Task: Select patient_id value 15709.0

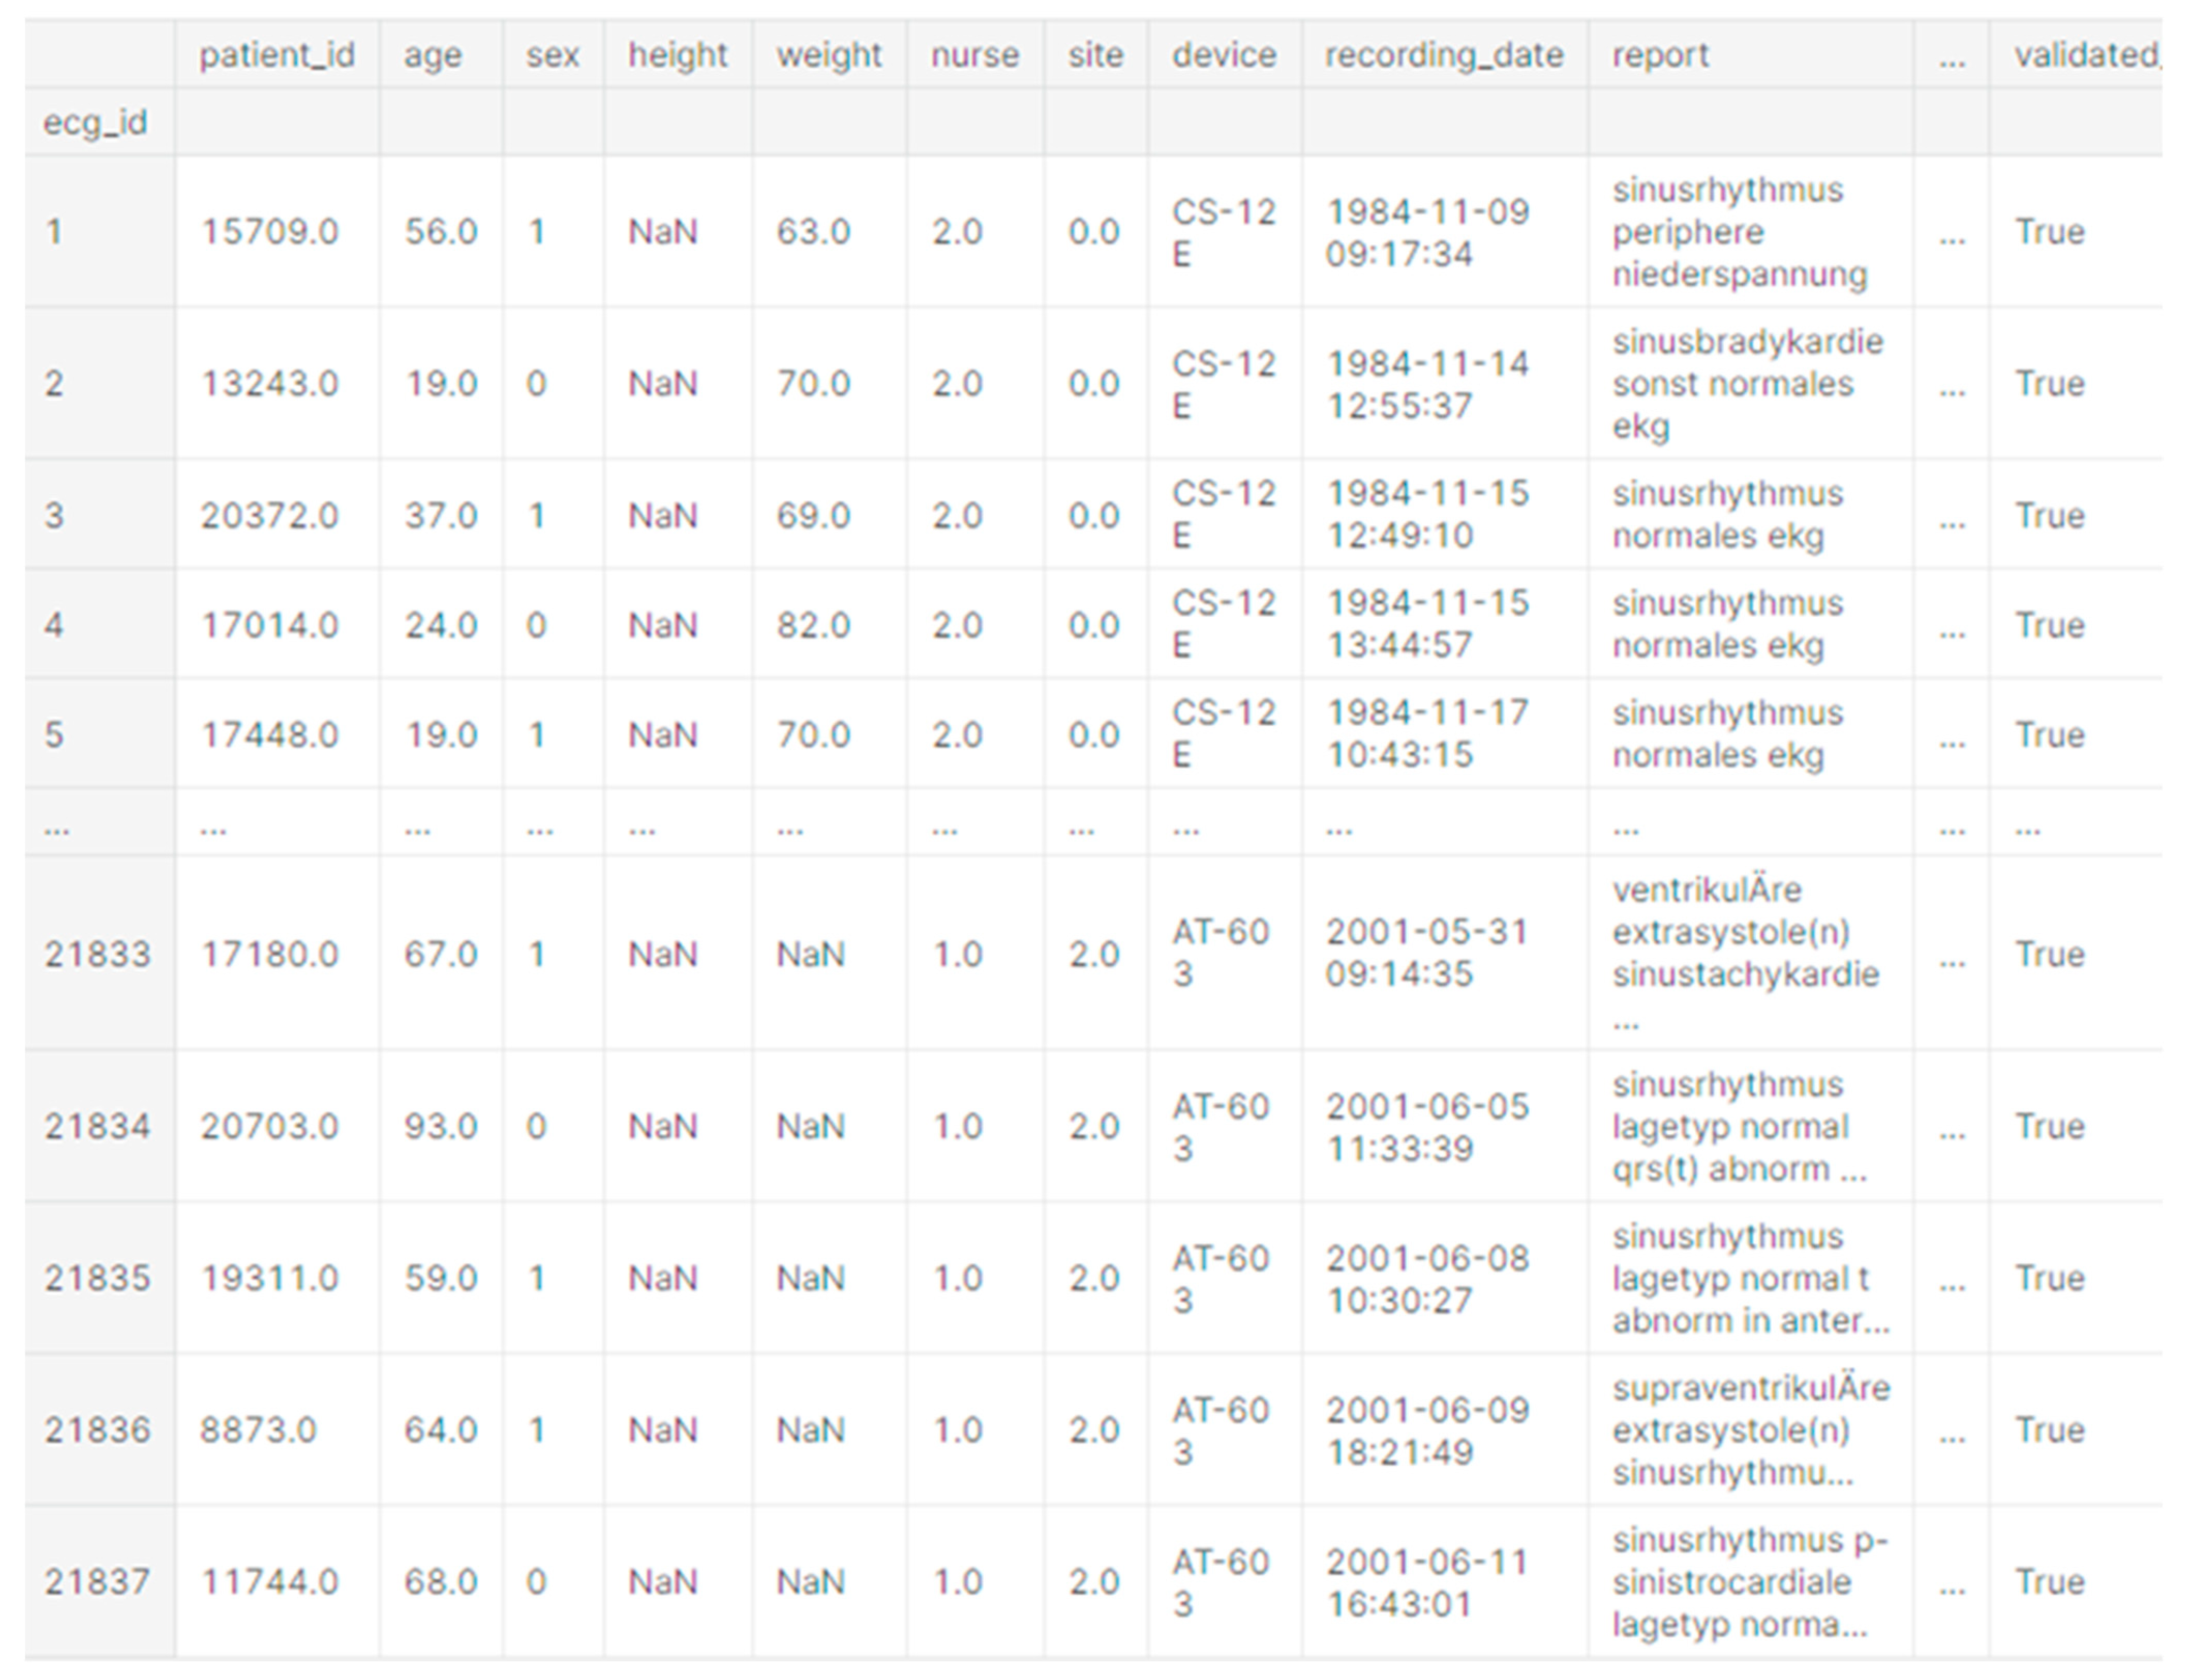Action: click(x=270, y=232)
